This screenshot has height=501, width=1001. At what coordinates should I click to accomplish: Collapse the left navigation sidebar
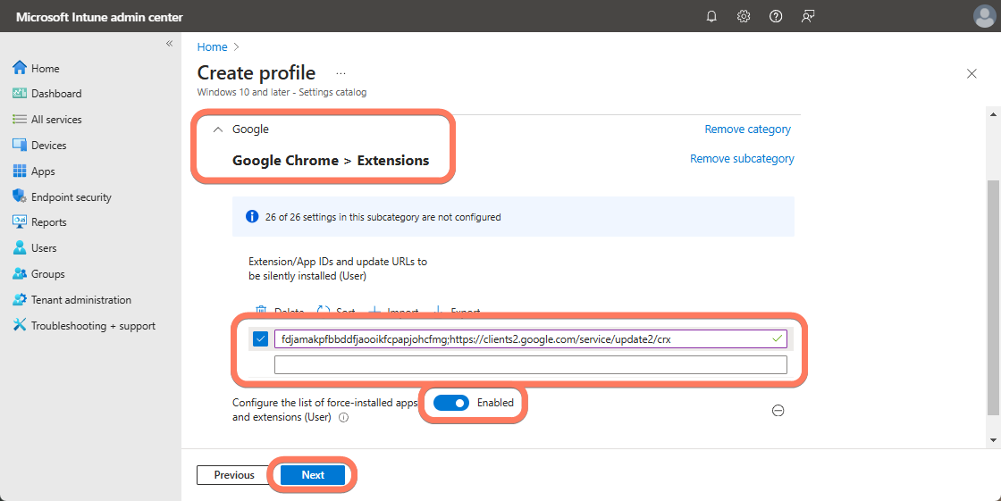pyautogui.click(x=169, y=44)
